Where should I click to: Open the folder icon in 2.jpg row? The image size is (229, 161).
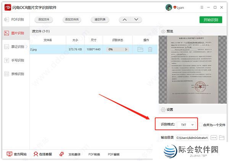[140, 49]
